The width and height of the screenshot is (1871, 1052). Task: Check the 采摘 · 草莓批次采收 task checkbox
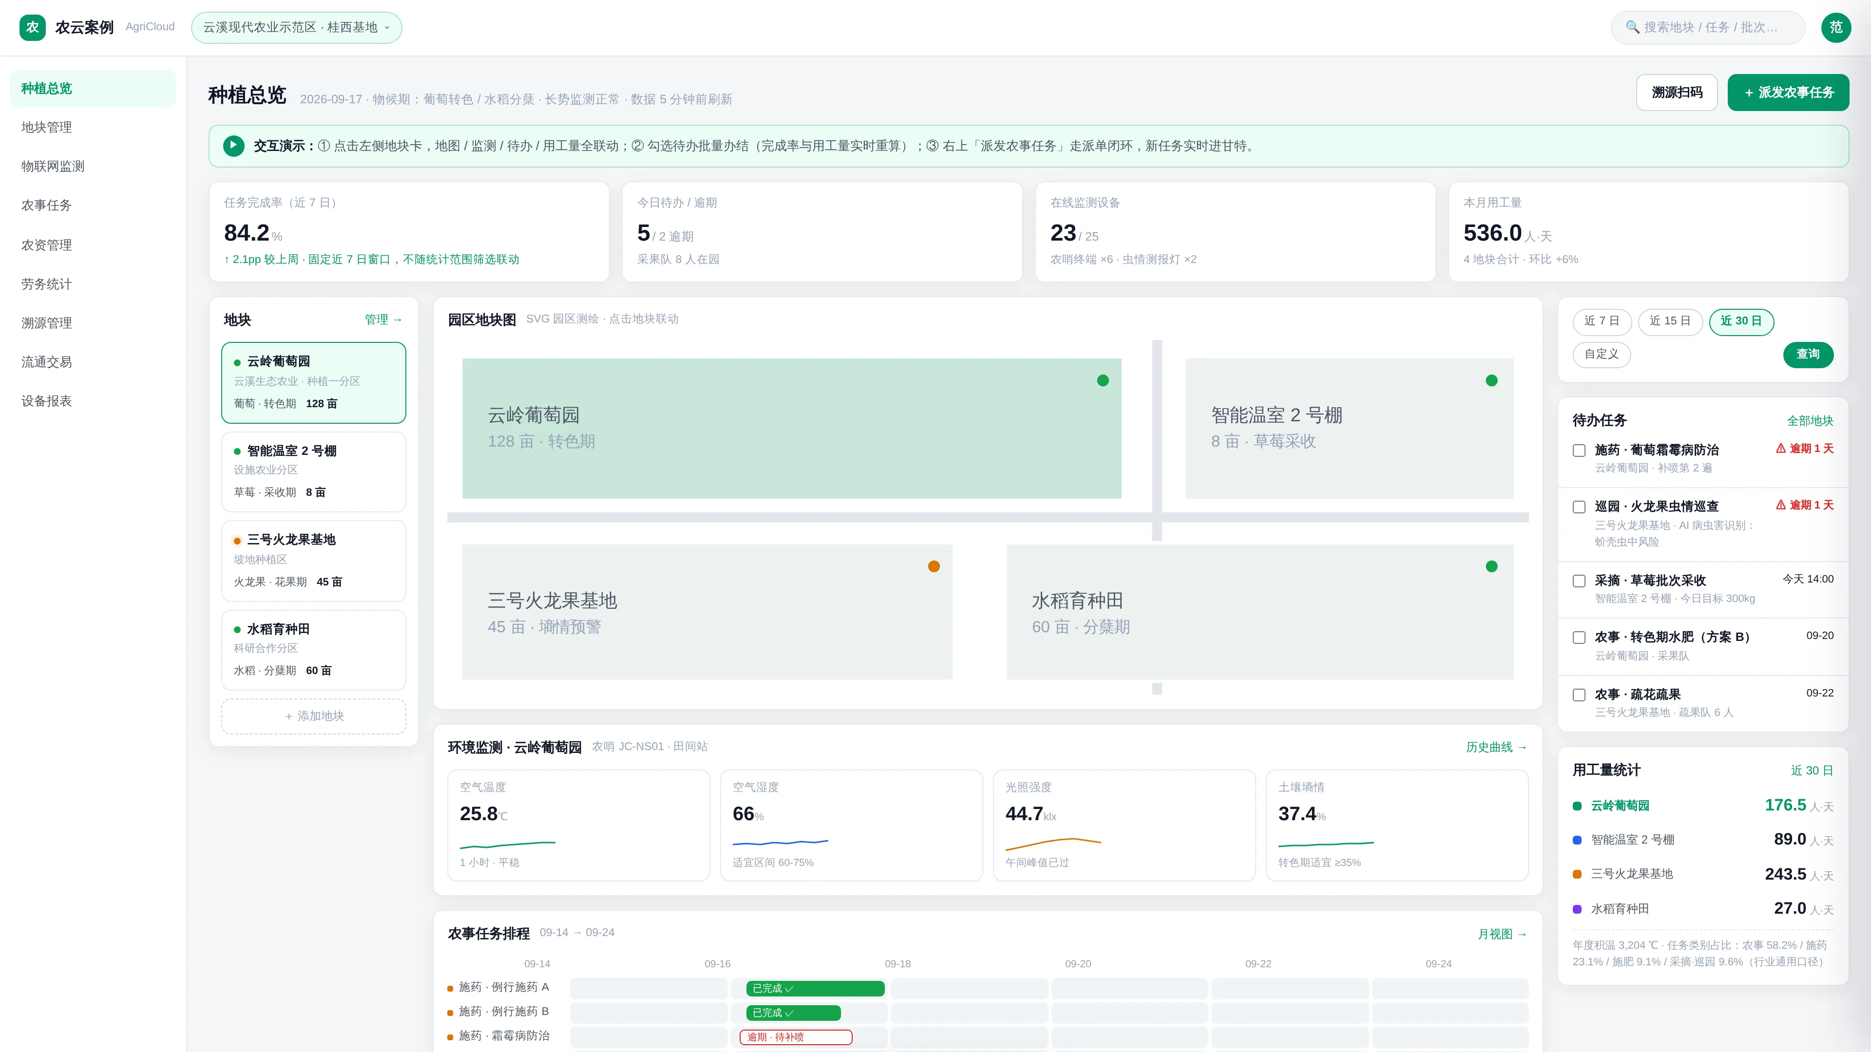[x=1579, y=581]
